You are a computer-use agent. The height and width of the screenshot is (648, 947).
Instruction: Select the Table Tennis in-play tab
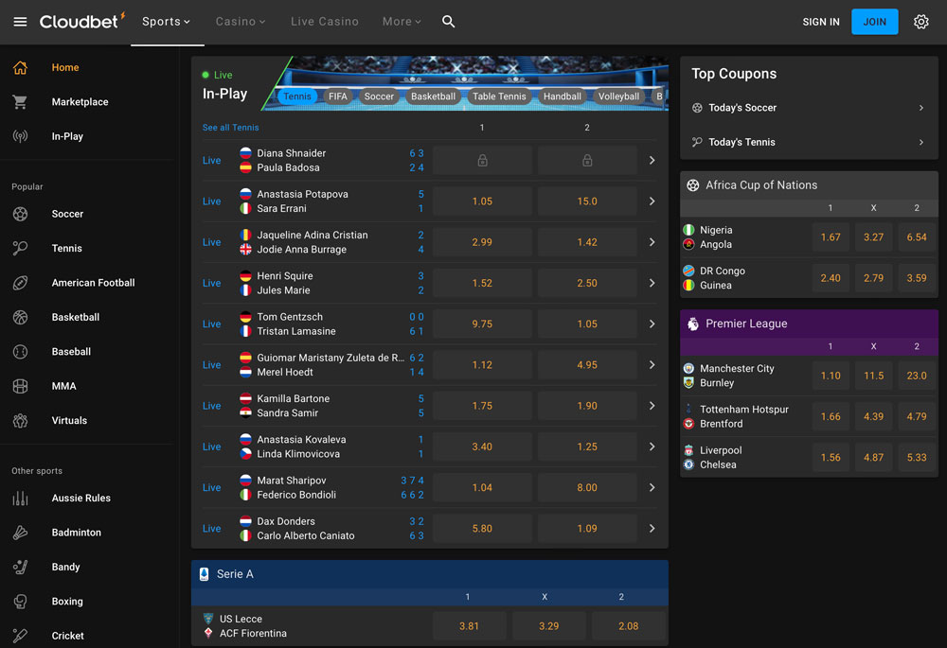499,96
